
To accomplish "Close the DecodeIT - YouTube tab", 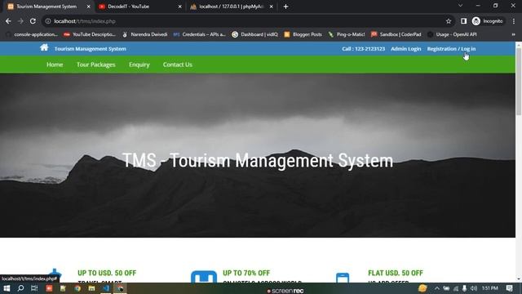I will pos(179,7).
